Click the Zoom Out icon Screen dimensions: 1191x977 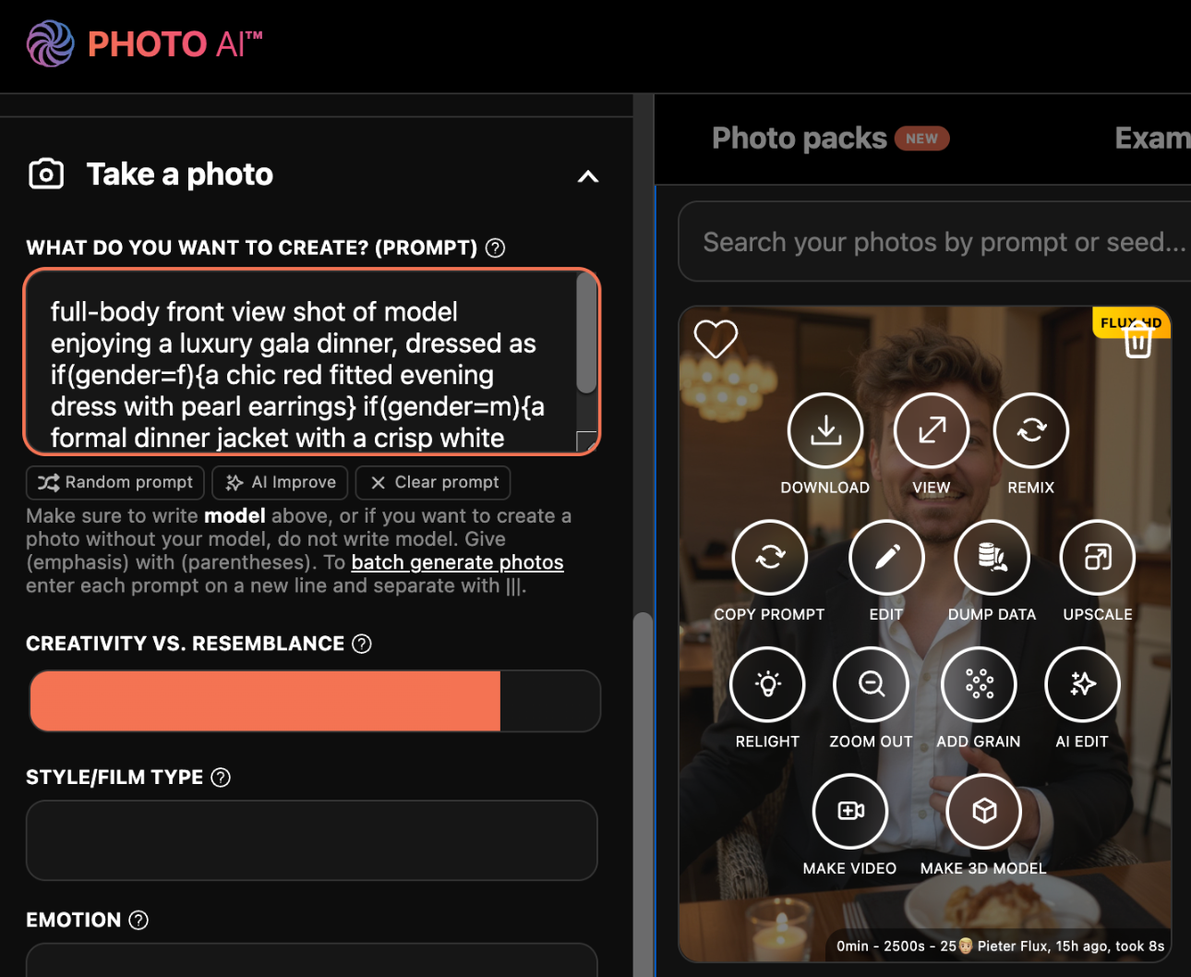871,684
